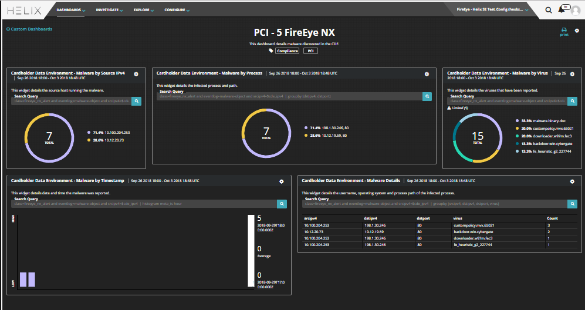
Task: Click the Compliance tag
Action: coord(287,51)
